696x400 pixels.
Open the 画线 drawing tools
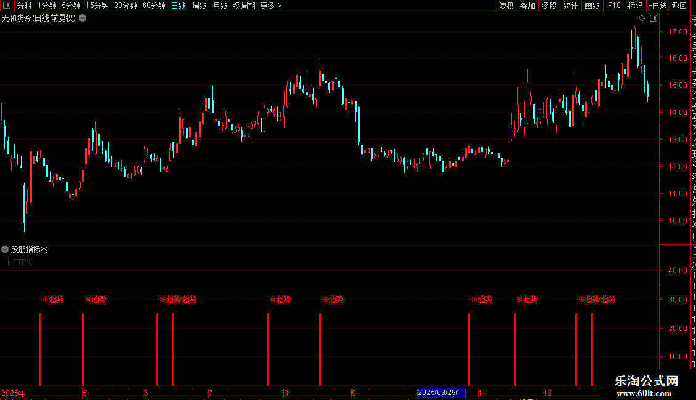[x=592, y=6]
